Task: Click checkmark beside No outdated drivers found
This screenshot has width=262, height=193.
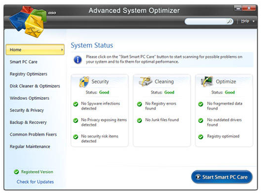Action: tap(201, 120)
